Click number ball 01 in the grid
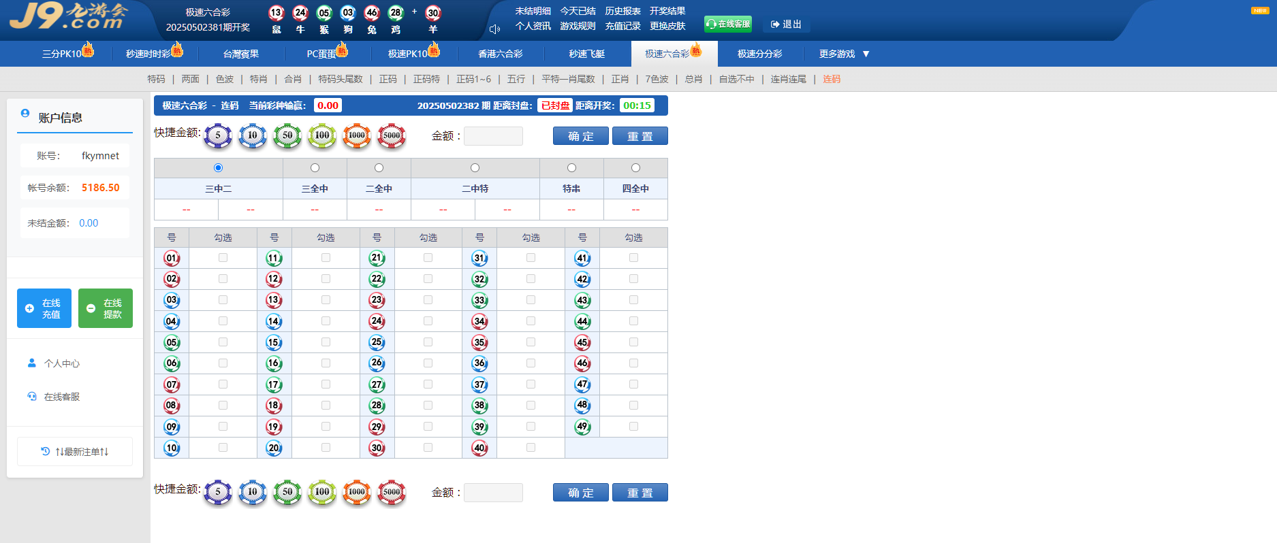 click(172, 258)
